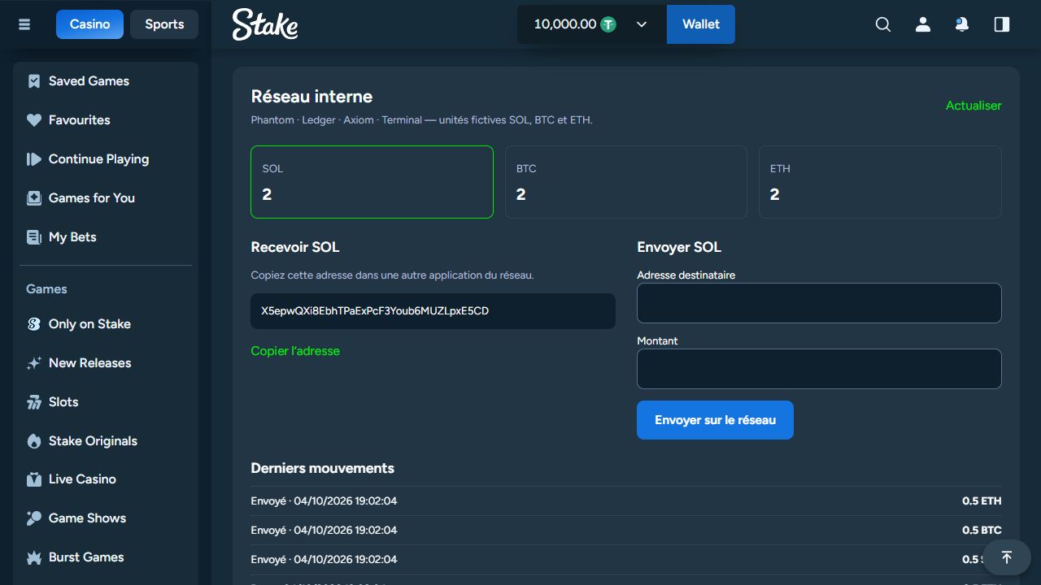The image size is (1041, 585).
Task: Click the scroll-to-top arrow button
Action: click(1007, 557)
